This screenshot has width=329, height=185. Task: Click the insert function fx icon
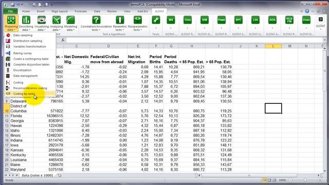(63, 40)
